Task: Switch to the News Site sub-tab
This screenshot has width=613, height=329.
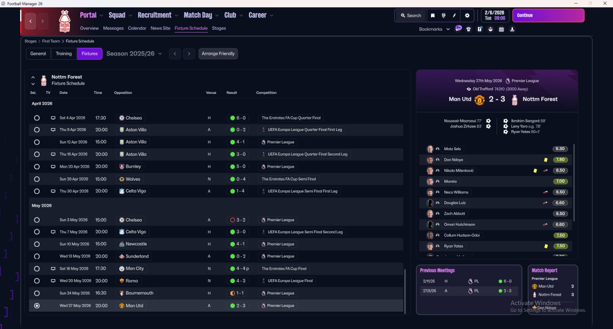Action: click(x=160, y=28)
